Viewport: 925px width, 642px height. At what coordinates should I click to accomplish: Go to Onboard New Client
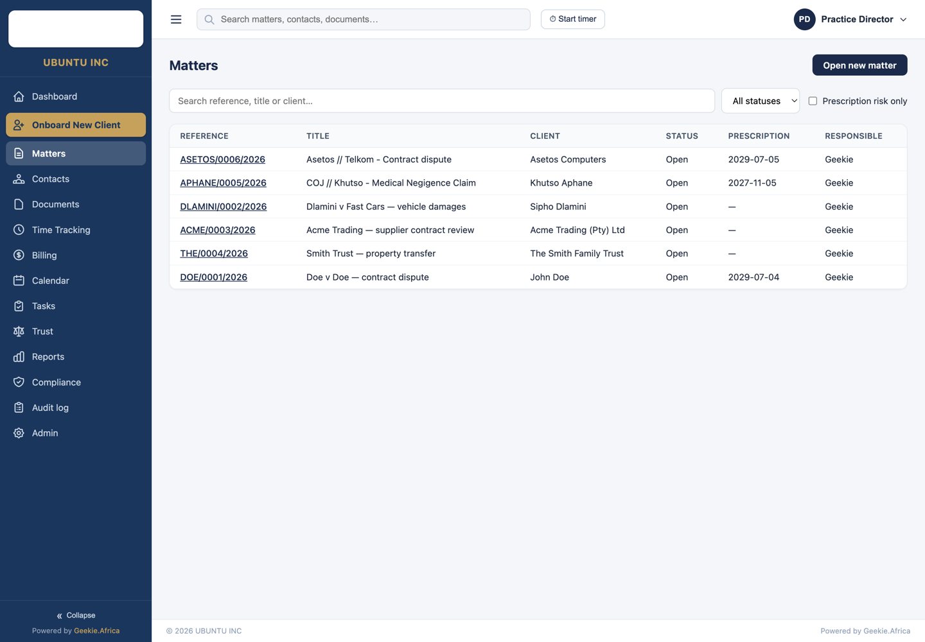click(x=76, y=125)
